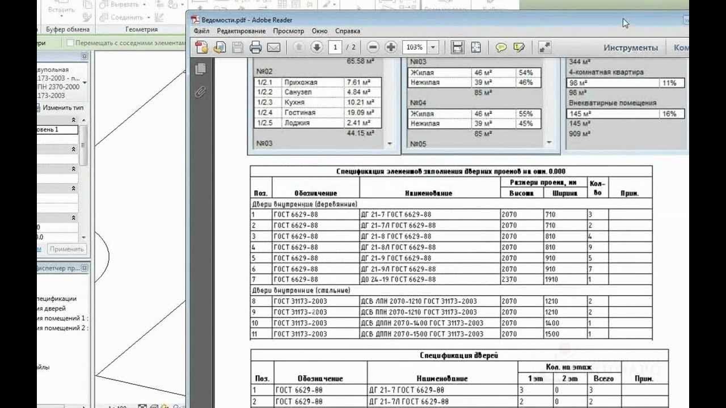Select the Лоджия row in room list
Viewport: 726px width, 408px height.
(318, 123)
